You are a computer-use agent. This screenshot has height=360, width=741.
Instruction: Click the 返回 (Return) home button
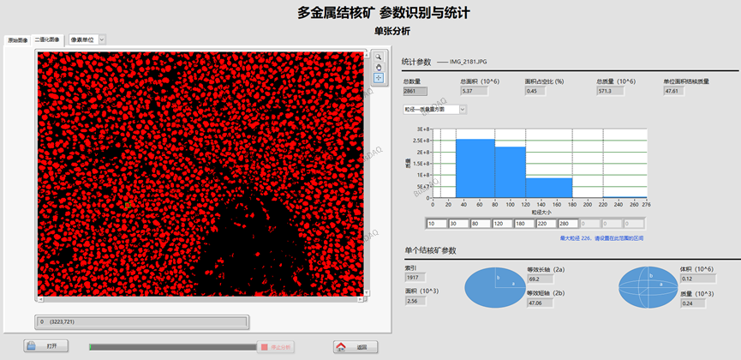click(x=356, y=346)
